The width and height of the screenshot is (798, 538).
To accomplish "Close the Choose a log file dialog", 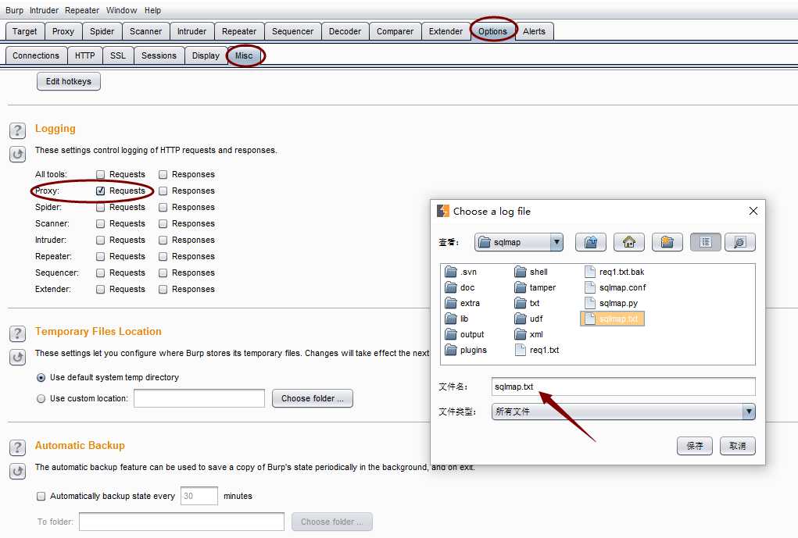I will coord(753,211).
